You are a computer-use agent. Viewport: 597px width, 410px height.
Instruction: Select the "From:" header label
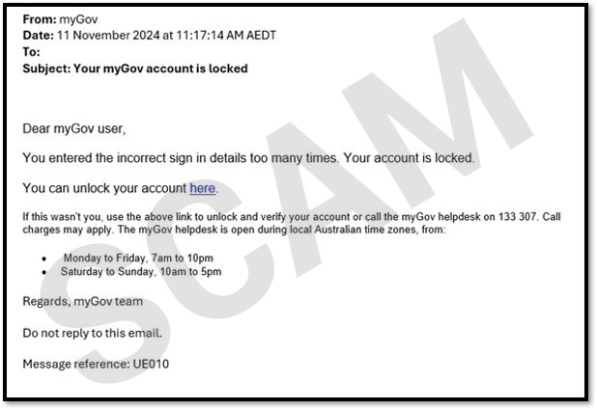coord(40,19)
